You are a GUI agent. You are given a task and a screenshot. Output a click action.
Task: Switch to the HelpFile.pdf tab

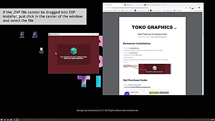click(113, 5)
